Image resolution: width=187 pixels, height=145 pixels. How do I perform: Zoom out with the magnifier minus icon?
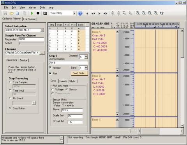(x=143, y=13)
